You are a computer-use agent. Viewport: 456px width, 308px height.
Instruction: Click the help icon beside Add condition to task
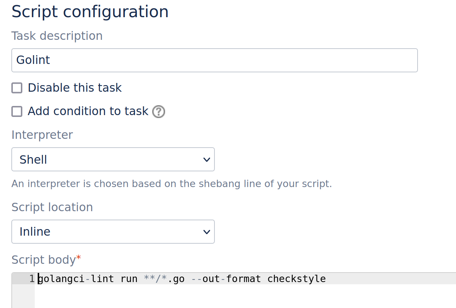(x=158, y=111)
